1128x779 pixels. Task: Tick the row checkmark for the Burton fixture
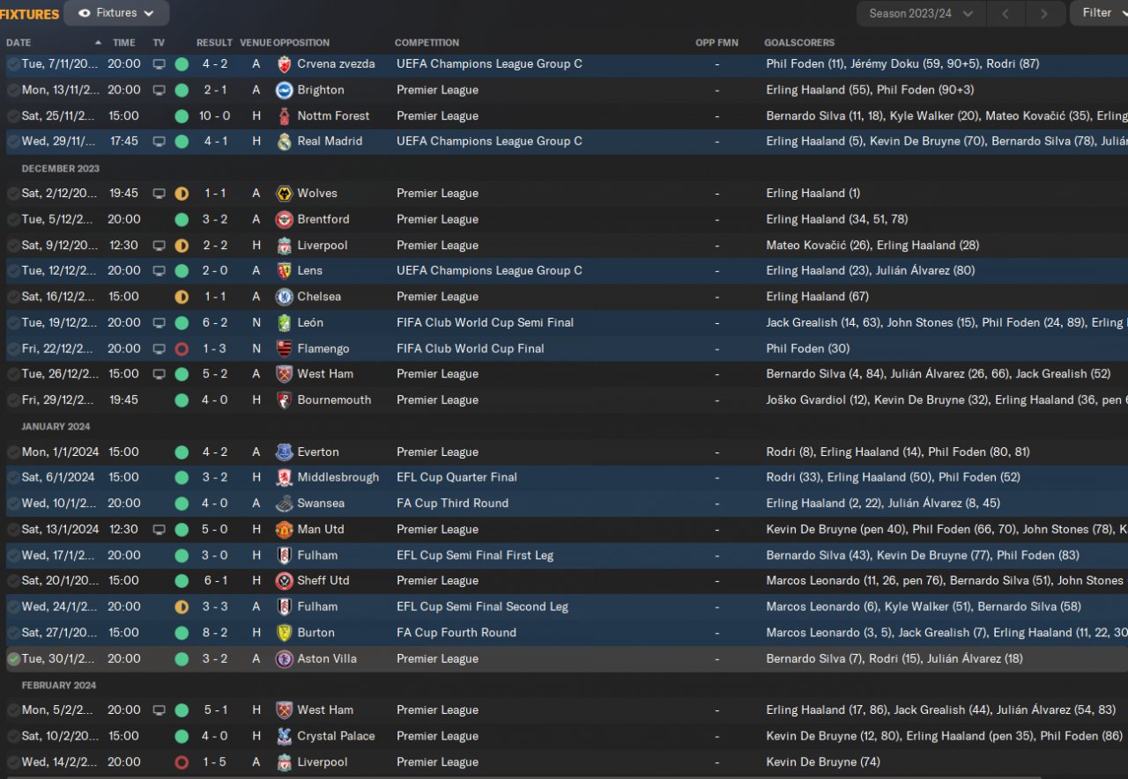[13, 633]
